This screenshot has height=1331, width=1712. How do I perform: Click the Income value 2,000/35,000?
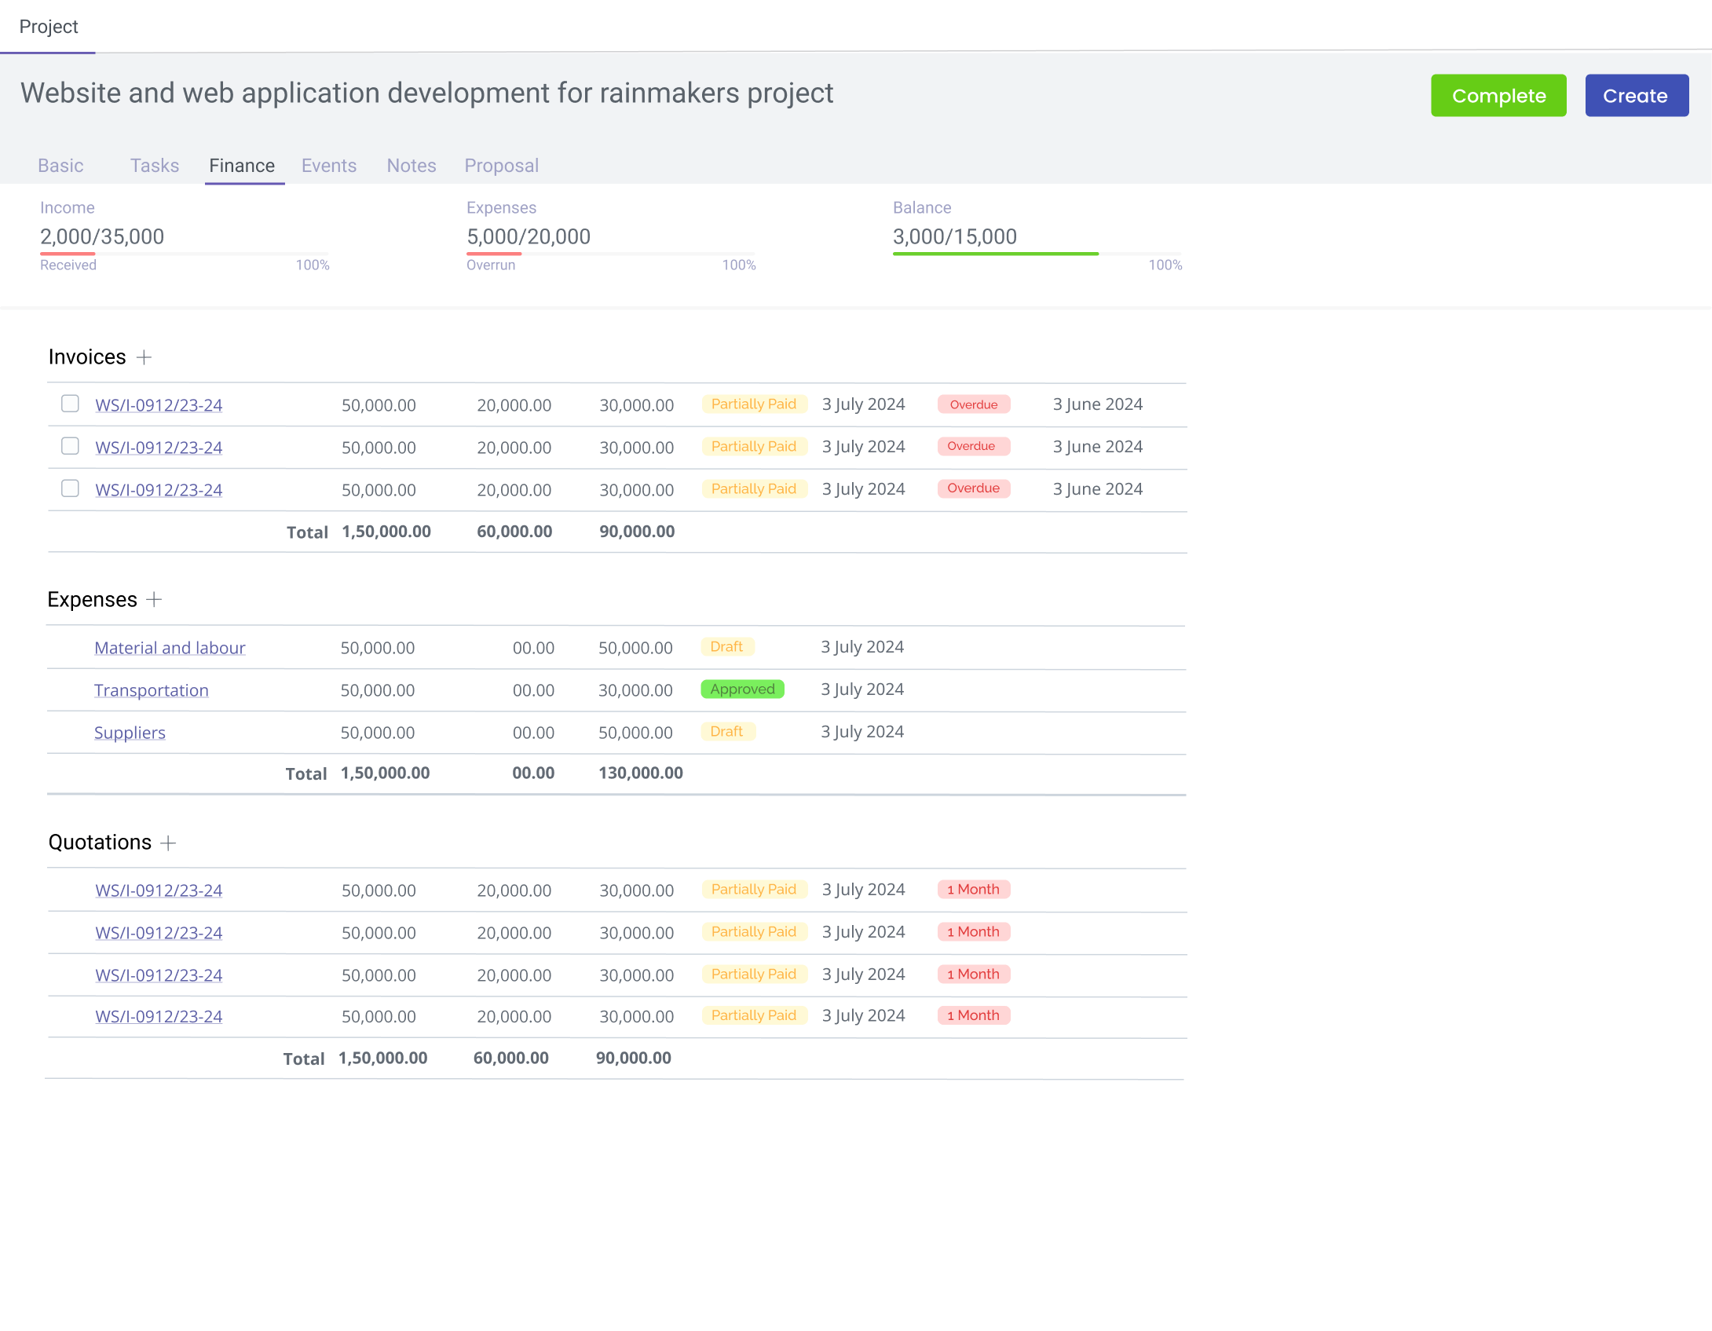click(x=102, y=236)
